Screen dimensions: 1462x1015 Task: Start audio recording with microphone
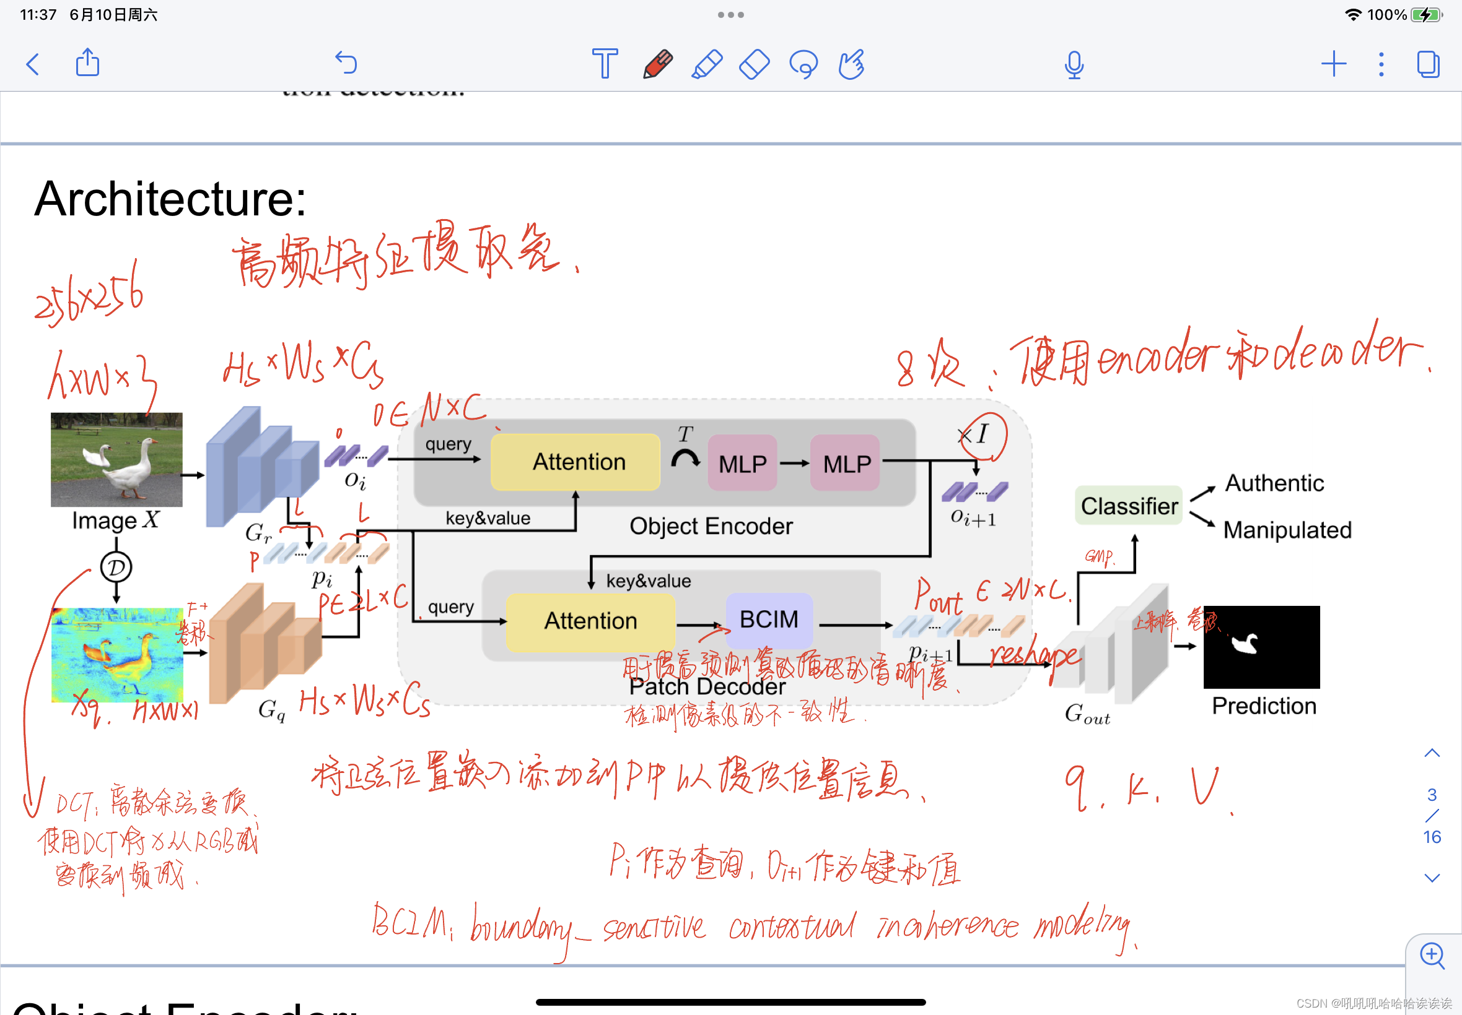[1074, 64]
